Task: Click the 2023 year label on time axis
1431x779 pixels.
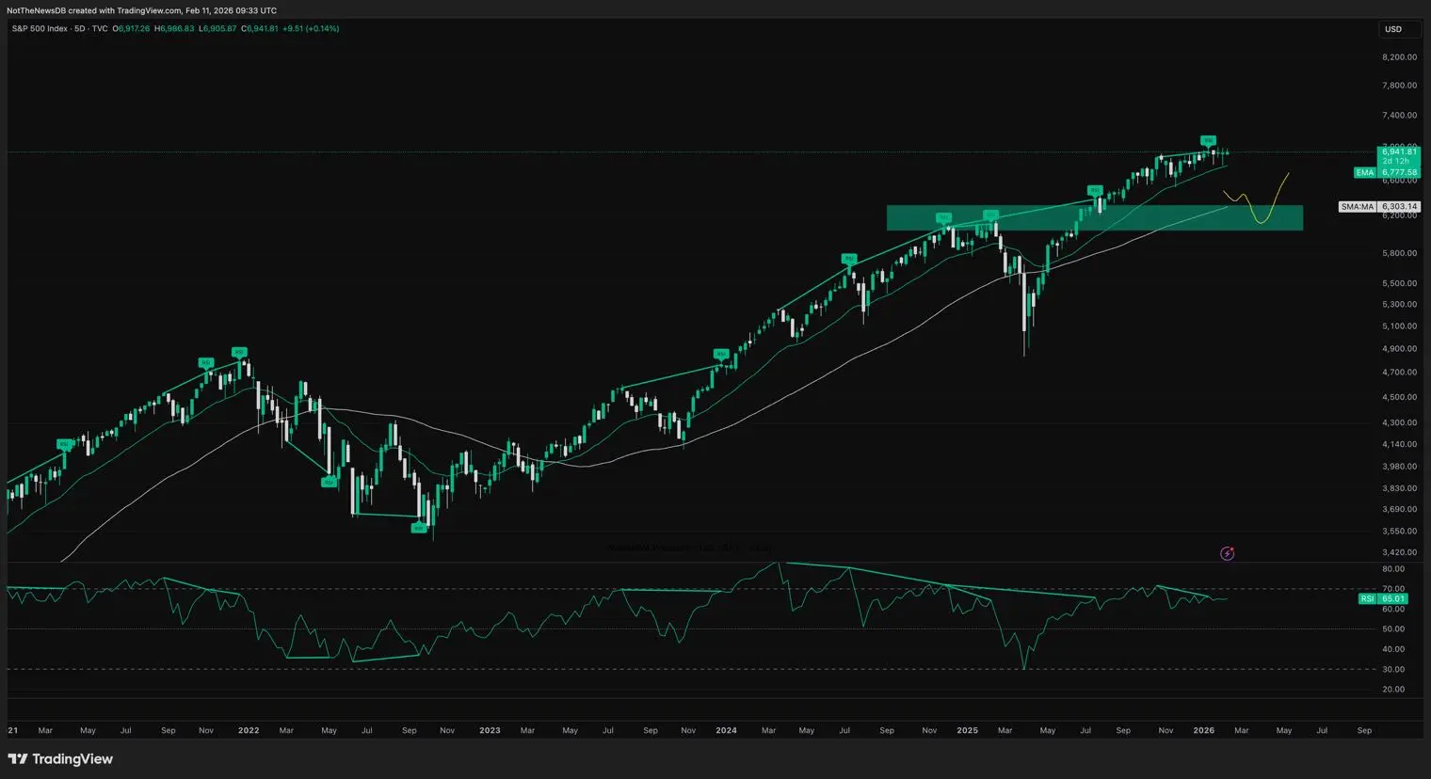Action: (490, 730)
